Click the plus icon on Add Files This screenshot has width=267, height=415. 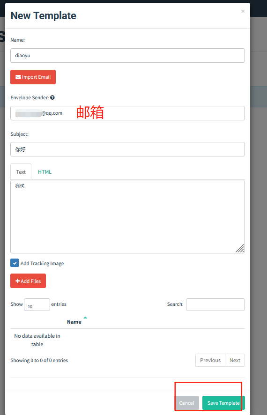(x=18, y=281)
